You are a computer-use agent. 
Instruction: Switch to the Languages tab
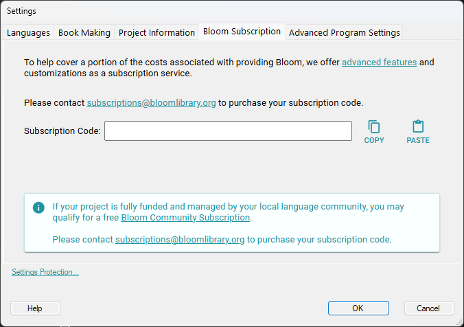[28, 32]
